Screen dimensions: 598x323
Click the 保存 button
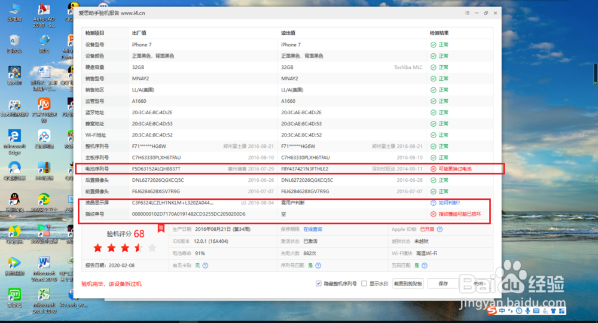443,284
